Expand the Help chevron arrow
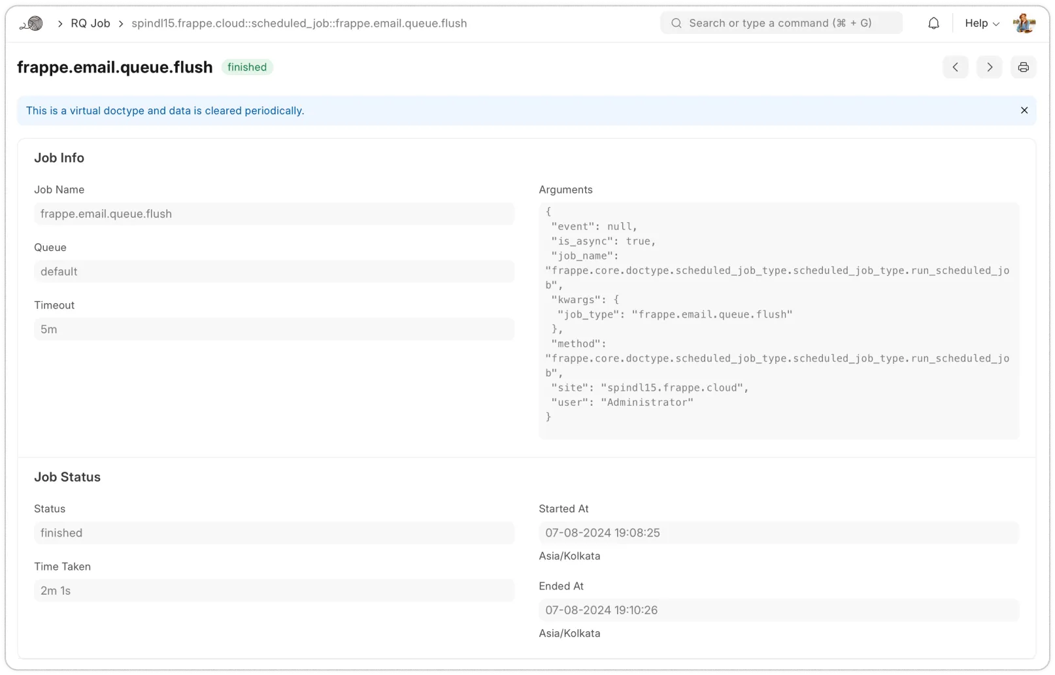 996,24
